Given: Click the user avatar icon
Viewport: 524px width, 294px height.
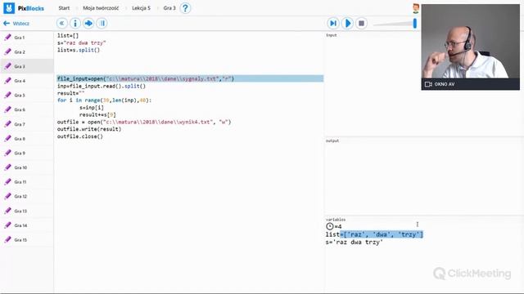Looking at the screenshot, I should pos(416,9).
